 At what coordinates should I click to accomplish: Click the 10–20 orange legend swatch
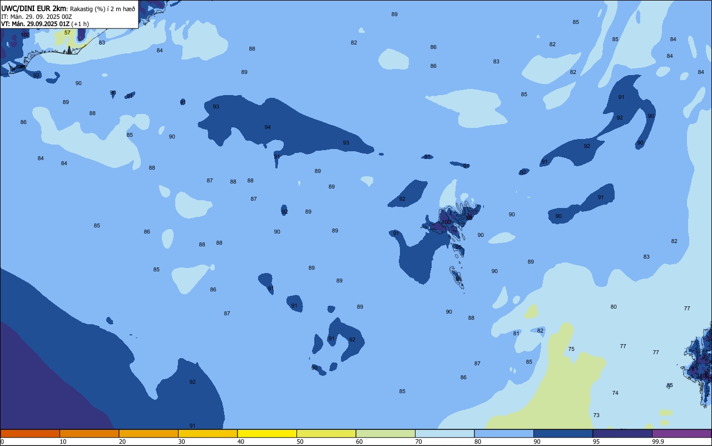[90, 433]
